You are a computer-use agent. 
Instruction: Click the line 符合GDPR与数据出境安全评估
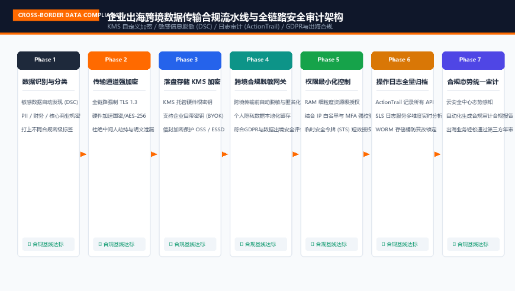click(267, 130)
